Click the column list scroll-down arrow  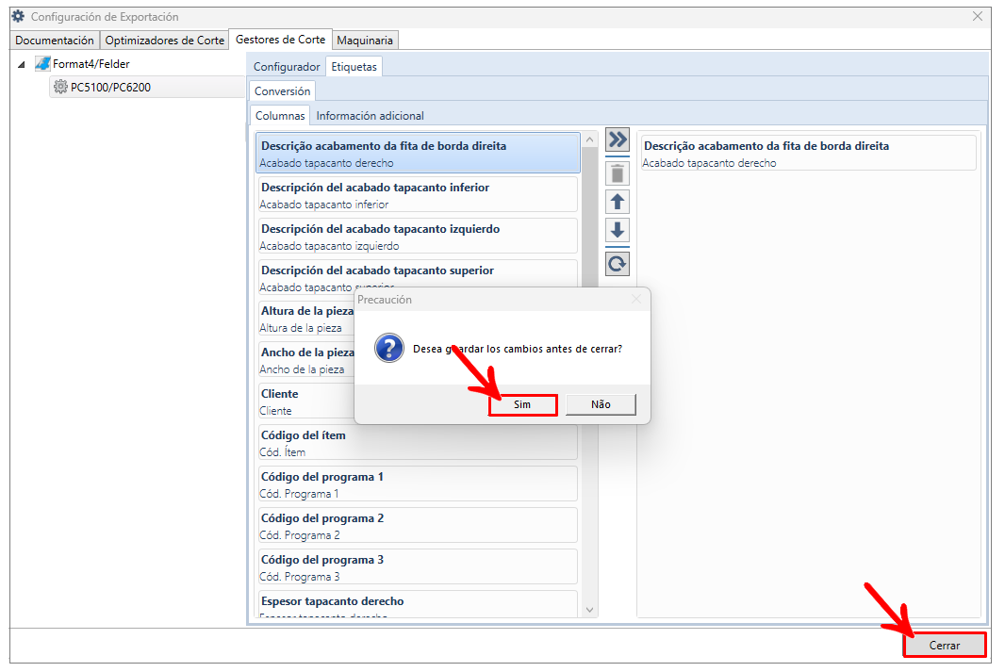coord(589,610)
